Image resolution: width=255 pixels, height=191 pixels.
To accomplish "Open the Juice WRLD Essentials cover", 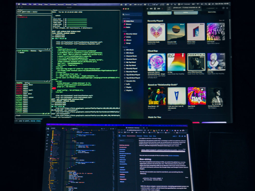I will [196, 62].
